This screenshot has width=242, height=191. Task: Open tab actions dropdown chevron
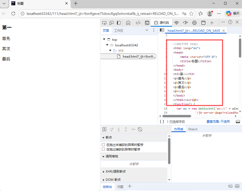(x=4, y=3)
